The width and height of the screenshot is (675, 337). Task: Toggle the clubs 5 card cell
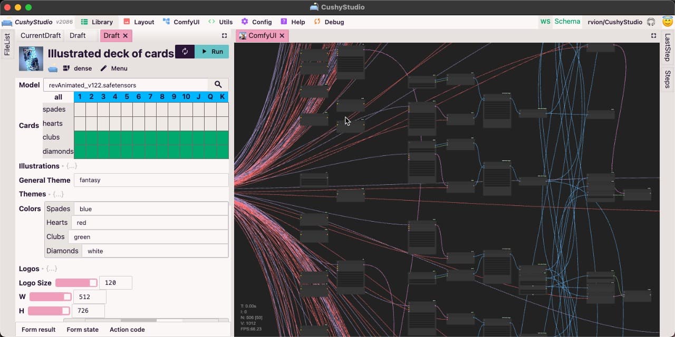pos(127,137)
